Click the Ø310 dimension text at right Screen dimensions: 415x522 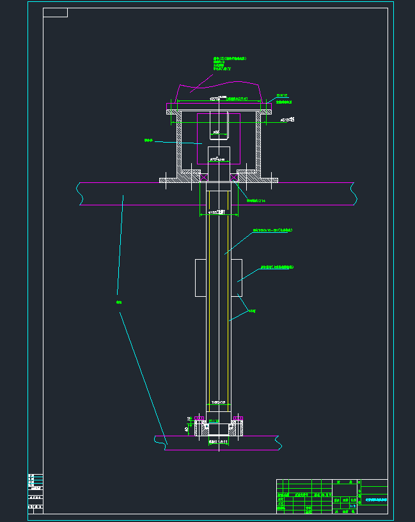(287, 119)
